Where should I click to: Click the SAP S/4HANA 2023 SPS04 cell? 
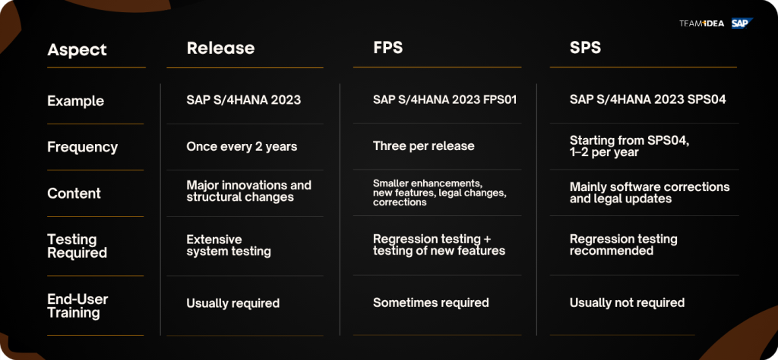click(648, 99)
